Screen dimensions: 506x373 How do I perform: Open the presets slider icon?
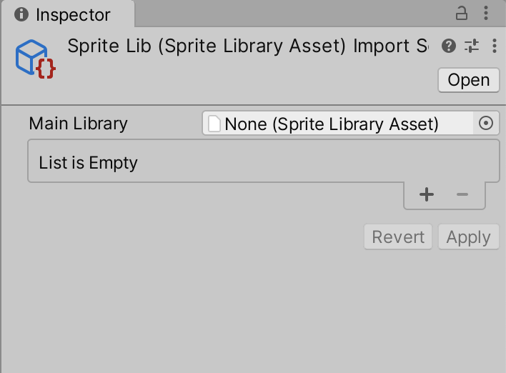coord(472,46)
